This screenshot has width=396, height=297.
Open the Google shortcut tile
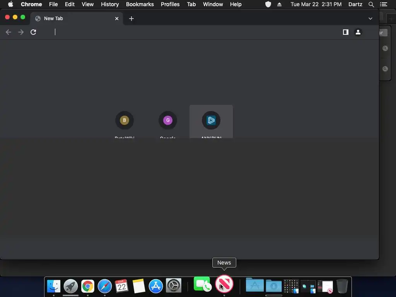click(168, 122)
